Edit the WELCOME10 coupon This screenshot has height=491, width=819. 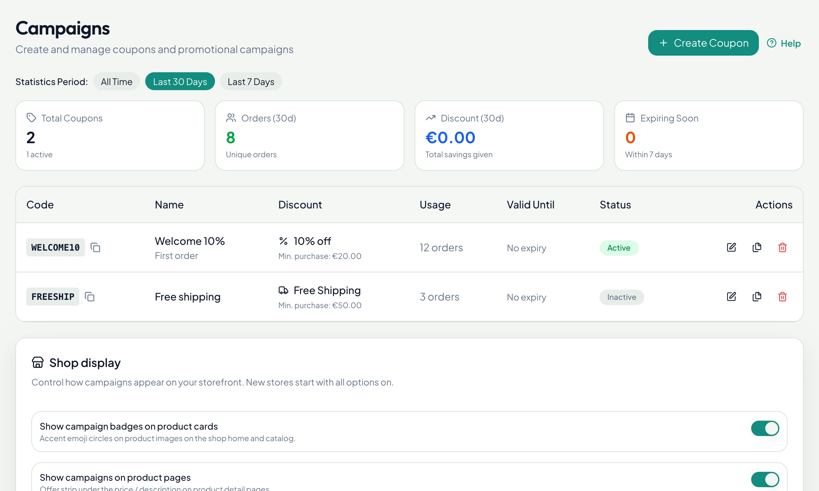(731, 247)
